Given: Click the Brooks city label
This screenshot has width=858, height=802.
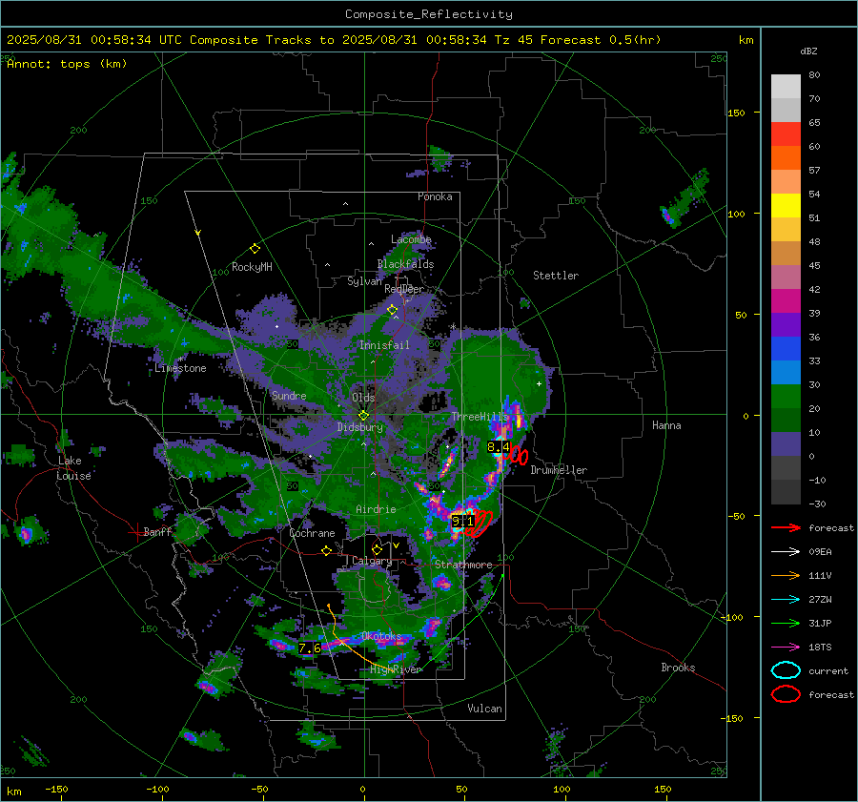Looking at the screenshot, I should pyautogui.click(x=678, y=668).
